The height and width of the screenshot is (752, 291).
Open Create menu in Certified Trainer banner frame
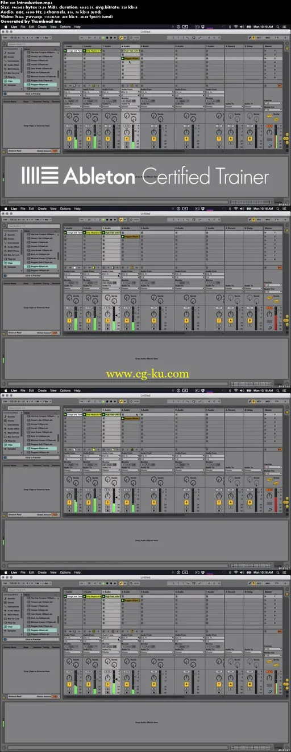(42, 26)
